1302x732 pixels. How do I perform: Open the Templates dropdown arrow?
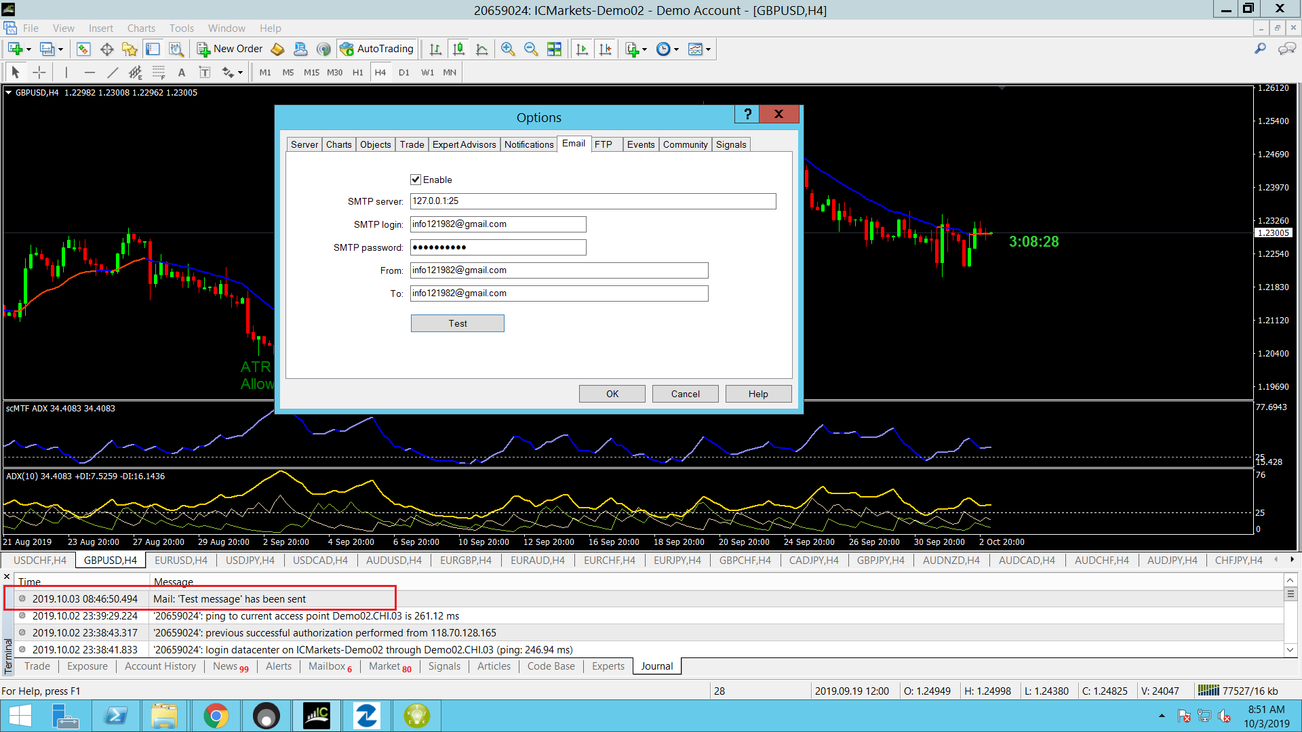point(708,49)
